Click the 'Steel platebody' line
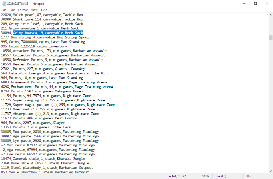The height and width of the screenshot is (179, 273). (x=47, y=168)
